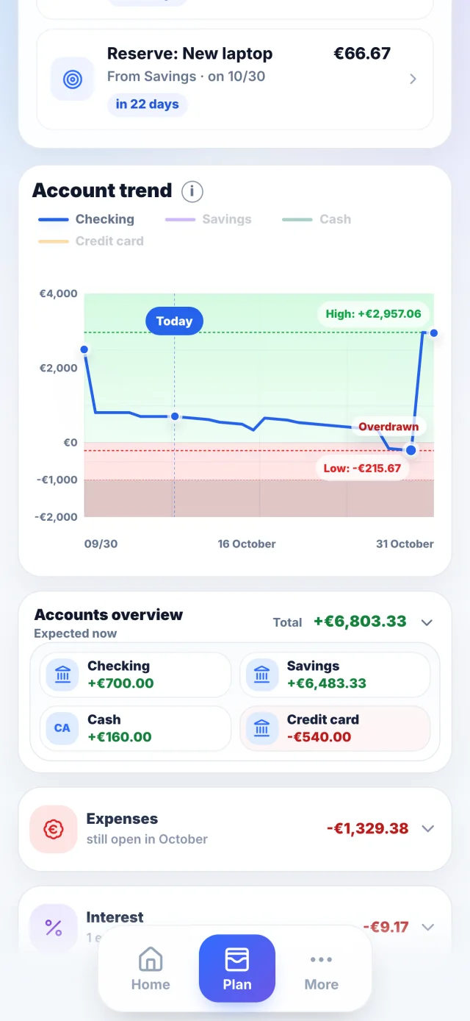Tap the Expenses euro badge icon
This screenshot has width=470, height=1021.
tap(54, 829)
